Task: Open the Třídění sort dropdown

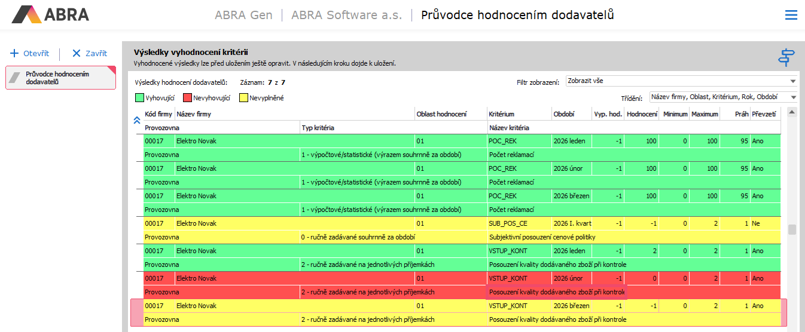Action: (x=723, y=97)
